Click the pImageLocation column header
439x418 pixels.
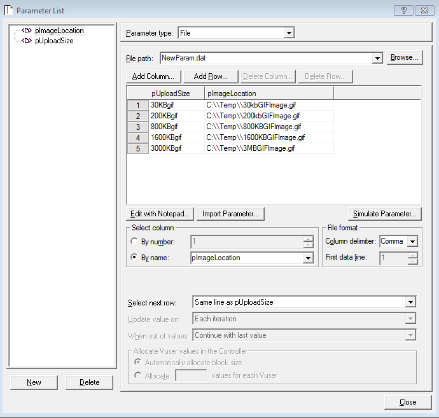[269, 94]
